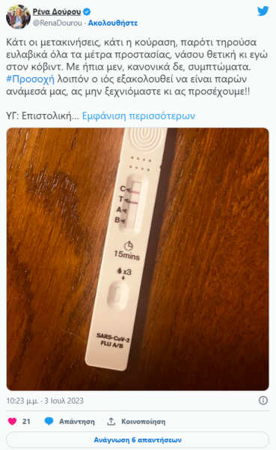Click the Twitter bird logo icon
The width and height of the screenshot is (276, 450).
[263, 11]
